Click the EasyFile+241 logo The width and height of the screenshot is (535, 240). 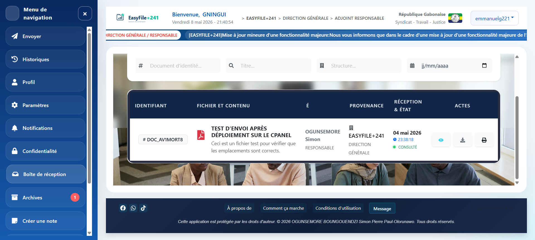[x=137, y=18]
